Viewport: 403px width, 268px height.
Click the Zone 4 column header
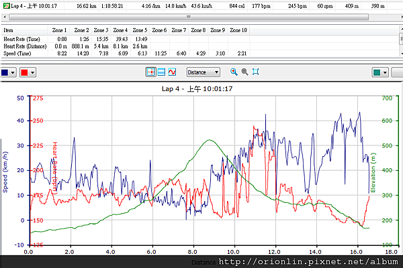tap(120, 30)
